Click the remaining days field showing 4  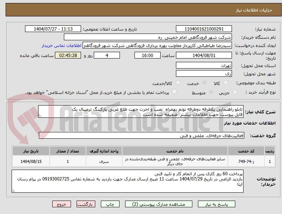[107, 55]
